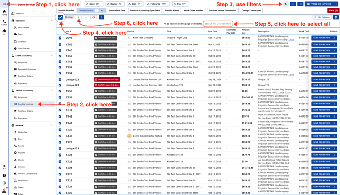340x195 pixels.
Task: Click the green dollar bulk action icon
Action: point(86,17)
